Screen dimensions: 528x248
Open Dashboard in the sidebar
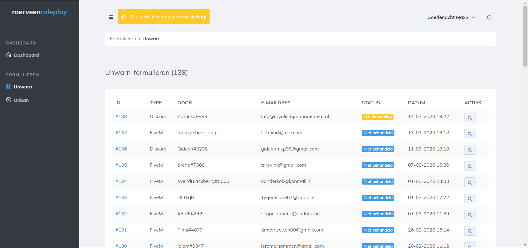pyautogui.click(x=26, y=55)
